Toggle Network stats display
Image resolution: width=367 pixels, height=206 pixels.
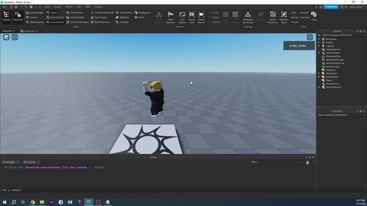[304, 13]
